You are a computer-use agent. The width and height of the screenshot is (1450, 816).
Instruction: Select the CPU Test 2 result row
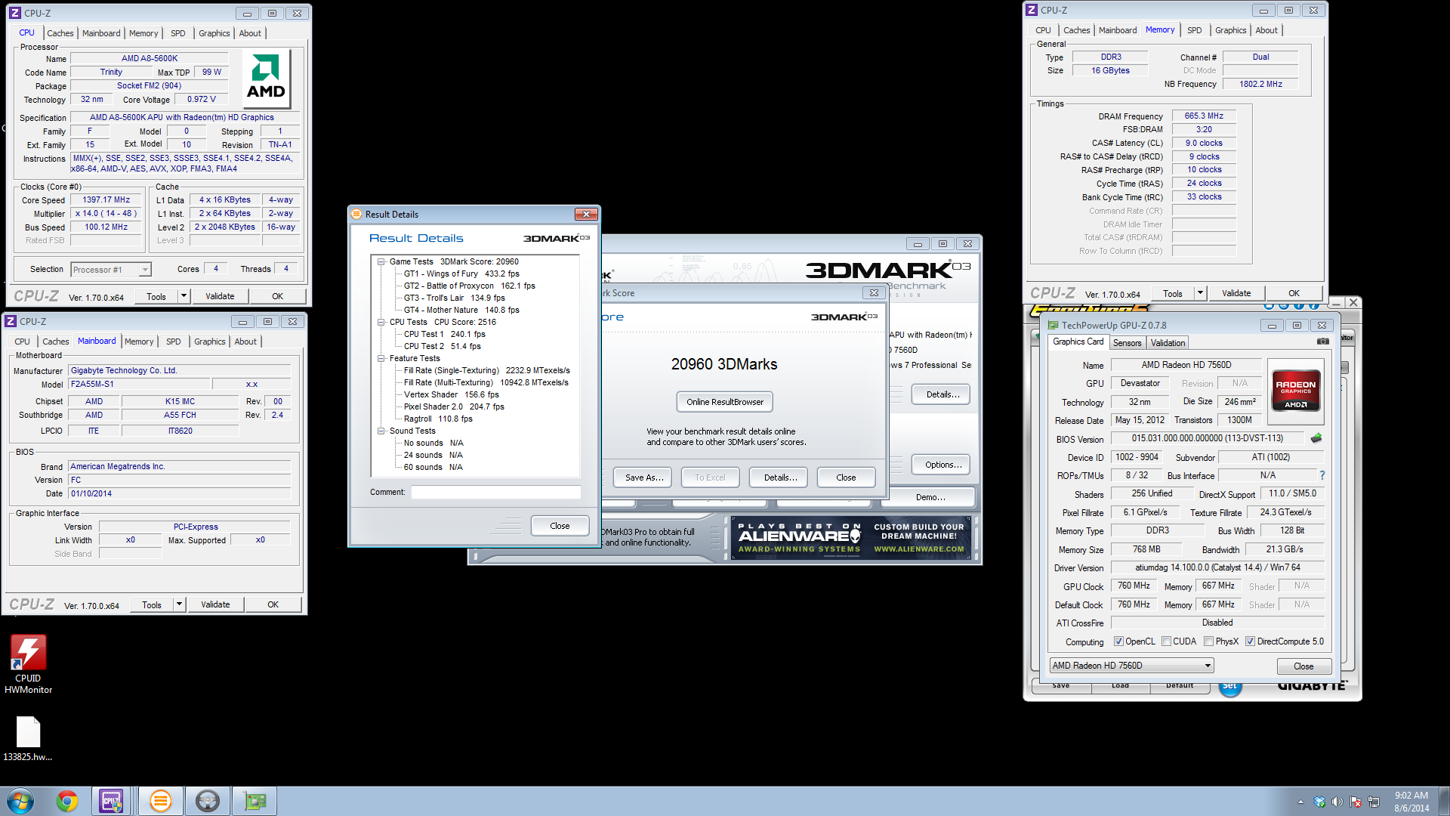(442, 346)
